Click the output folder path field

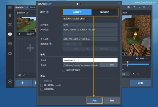(x=81, y=65)
